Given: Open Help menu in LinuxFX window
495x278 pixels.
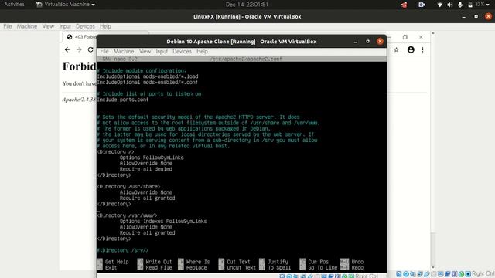Looking at the screenshot, I should pos(105,26).
